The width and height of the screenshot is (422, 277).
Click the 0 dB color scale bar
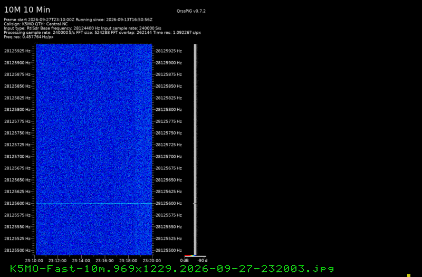tap(195, 256)
